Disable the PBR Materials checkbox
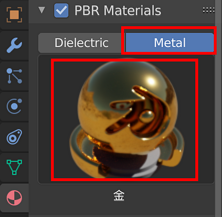The width and height of the screenshot is (222, 217). (61, 10)
